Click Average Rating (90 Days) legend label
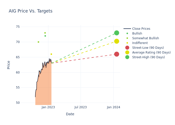Viewport: 175px width, 125px height. 151,52
